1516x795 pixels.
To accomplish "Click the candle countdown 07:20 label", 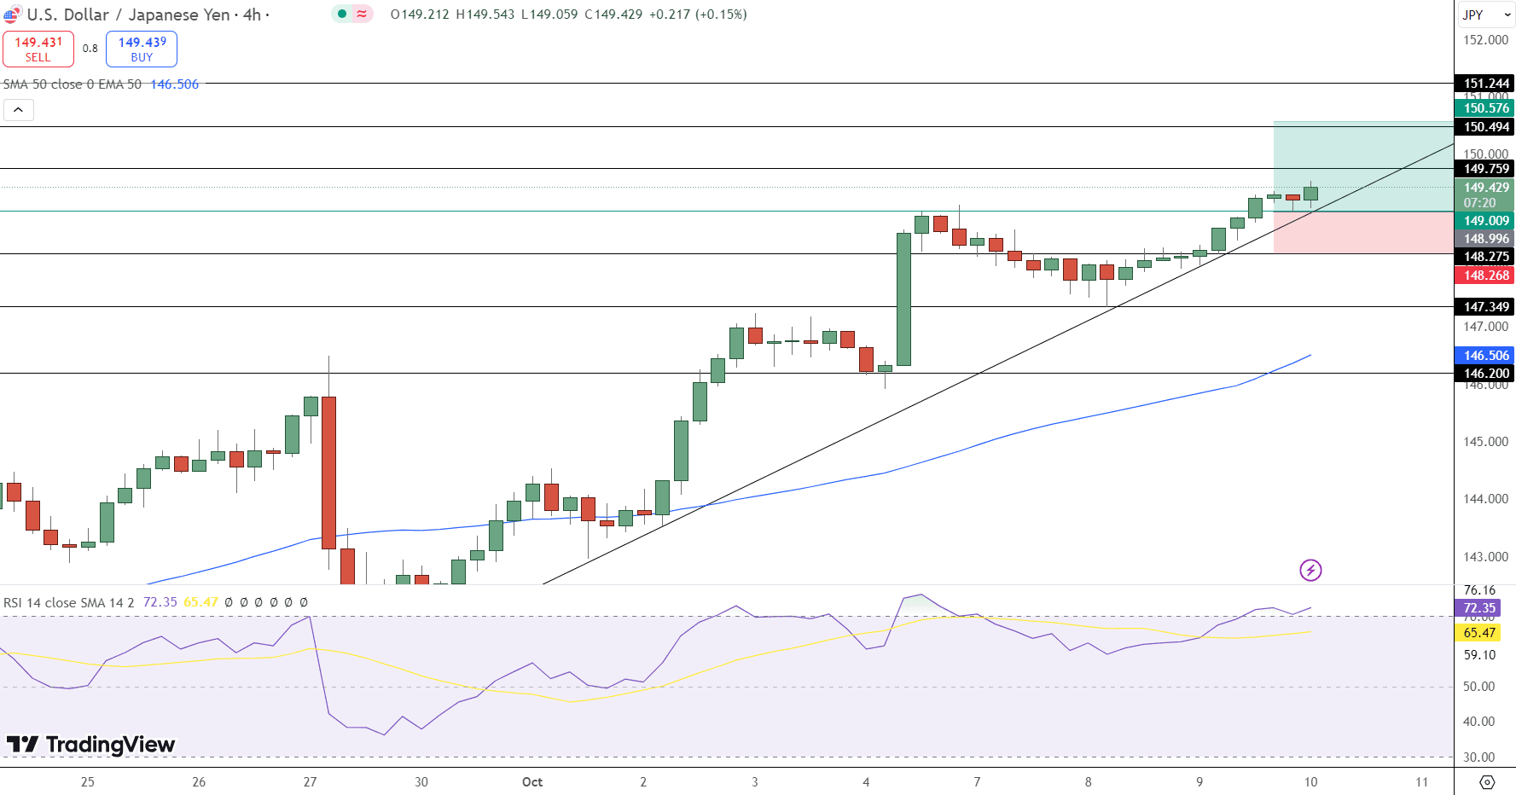I will (x=1480, y=203).
